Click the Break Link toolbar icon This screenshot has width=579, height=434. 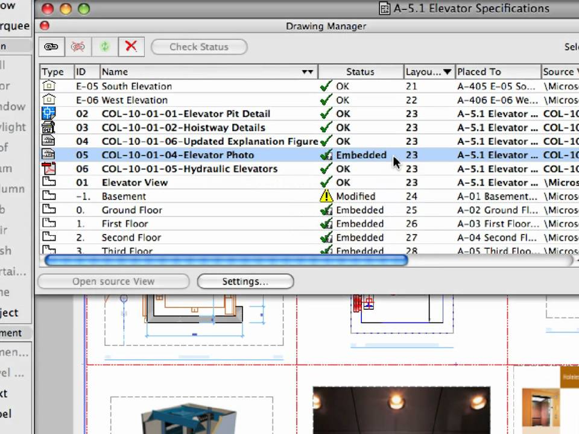click(78, 47)
